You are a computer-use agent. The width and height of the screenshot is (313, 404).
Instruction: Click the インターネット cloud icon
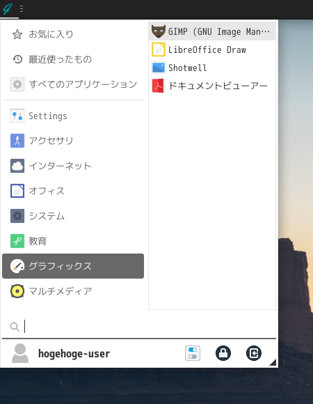coord(17,166)
